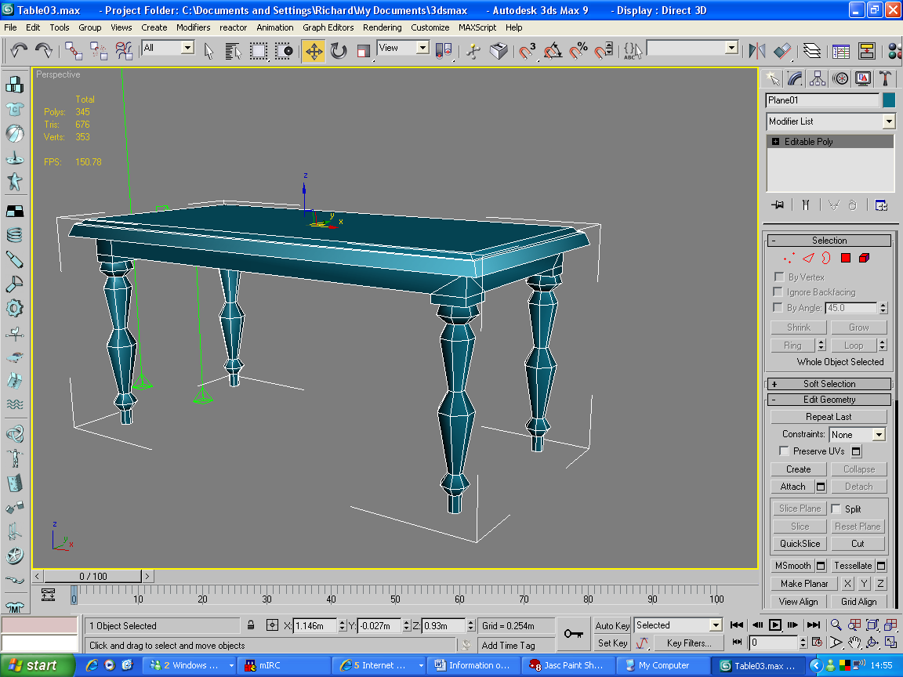
Task: Toggle the 3D Snaps magnet icon
Action: [527, 51]
